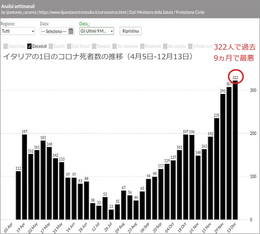Screen dimensions: 260x234
Task: Click the Analisi settimanali header title
Action: (18, 6)
